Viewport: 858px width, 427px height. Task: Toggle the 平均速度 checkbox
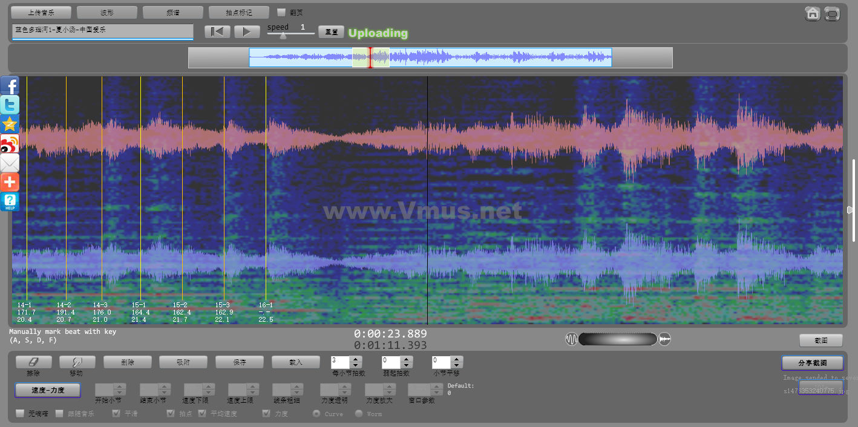point(202,414)
